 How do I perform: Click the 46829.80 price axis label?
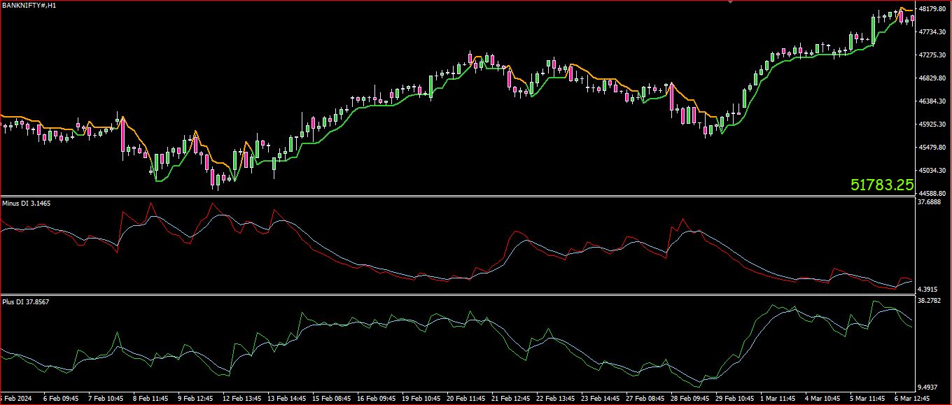tap(933, 78)
